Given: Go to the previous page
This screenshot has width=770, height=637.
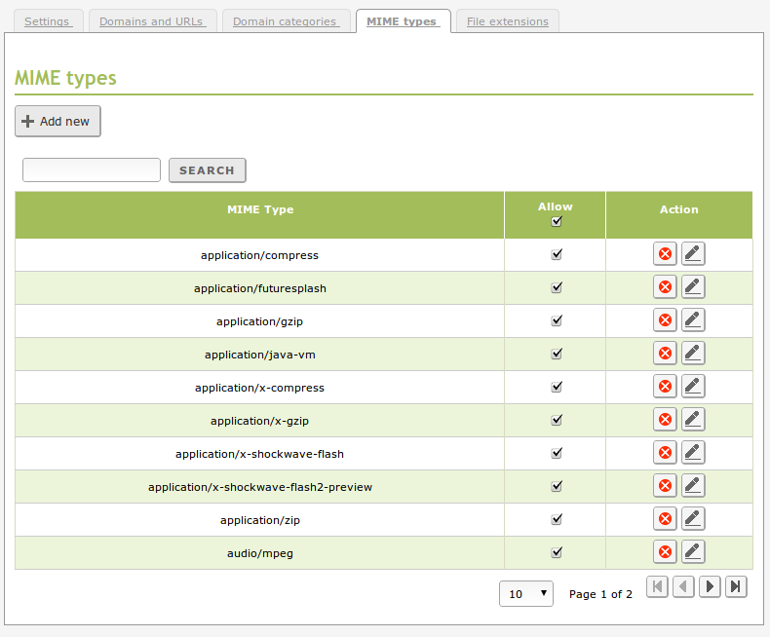Looking at the screenshot, I should click(x=683, y=586).
